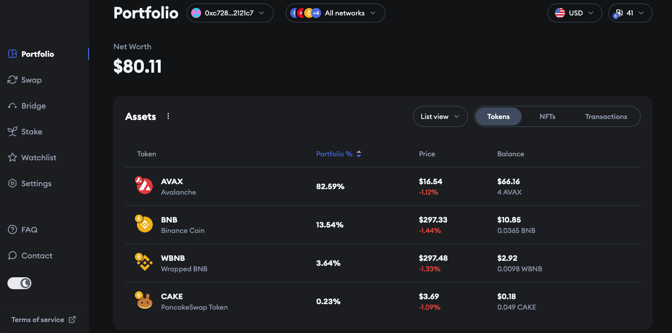Click the Swap arrows icon
672x333 pixels.
12,80
